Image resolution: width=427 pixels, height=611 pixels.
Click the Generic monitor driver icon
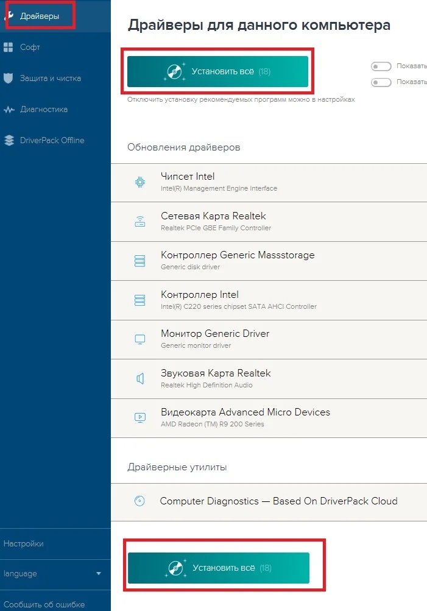click(x=140, y=339)
